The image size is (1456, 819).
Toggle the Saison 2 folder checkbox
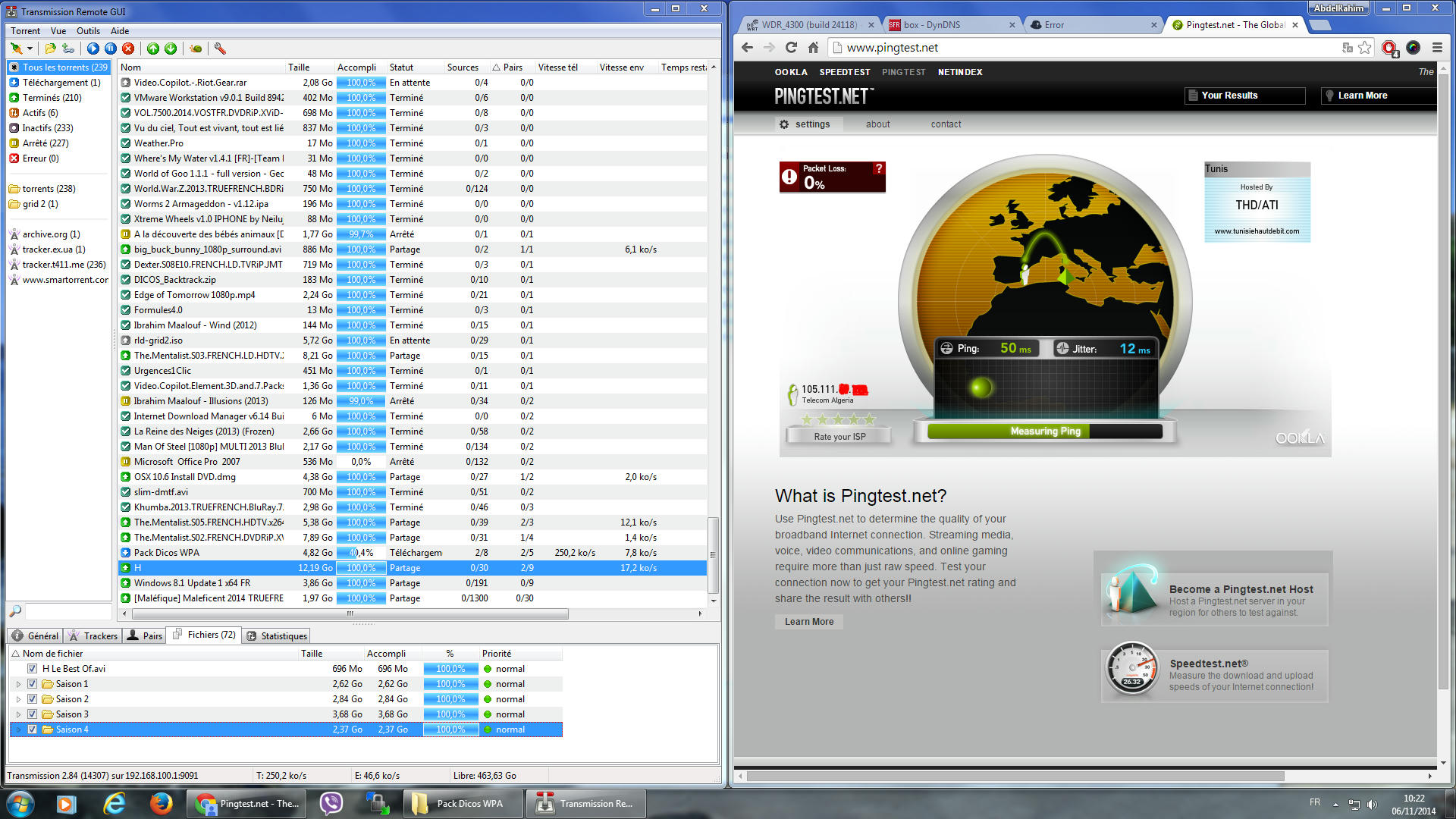(x=32, y=699)
